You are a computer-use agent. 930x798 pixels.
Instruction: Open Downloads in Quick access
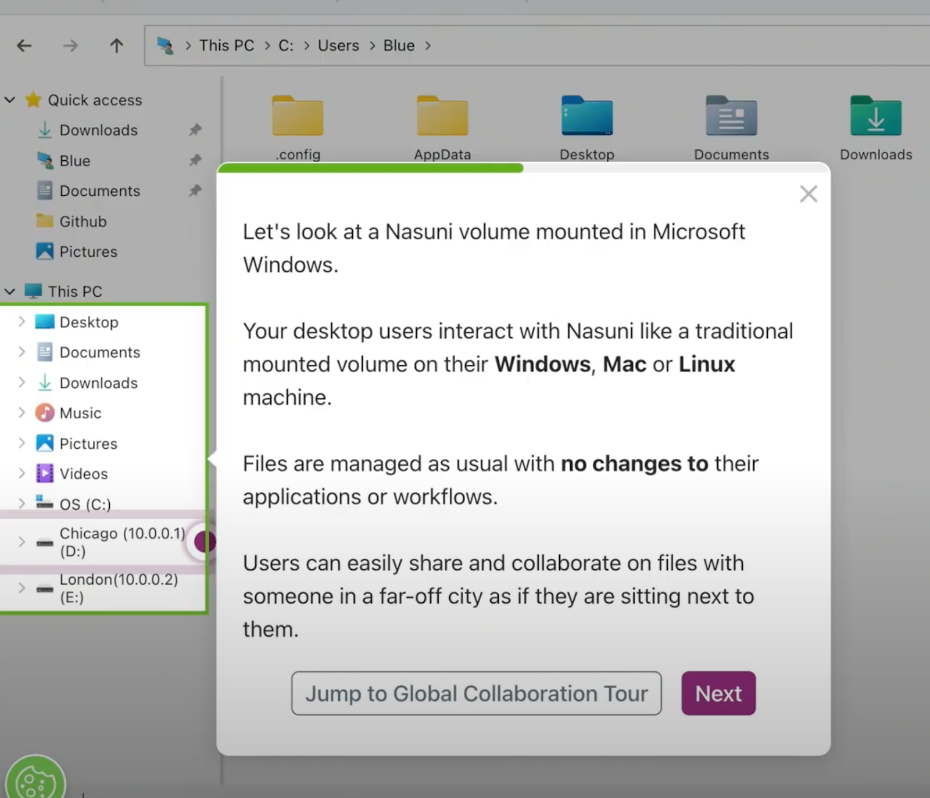coord(98,130)
